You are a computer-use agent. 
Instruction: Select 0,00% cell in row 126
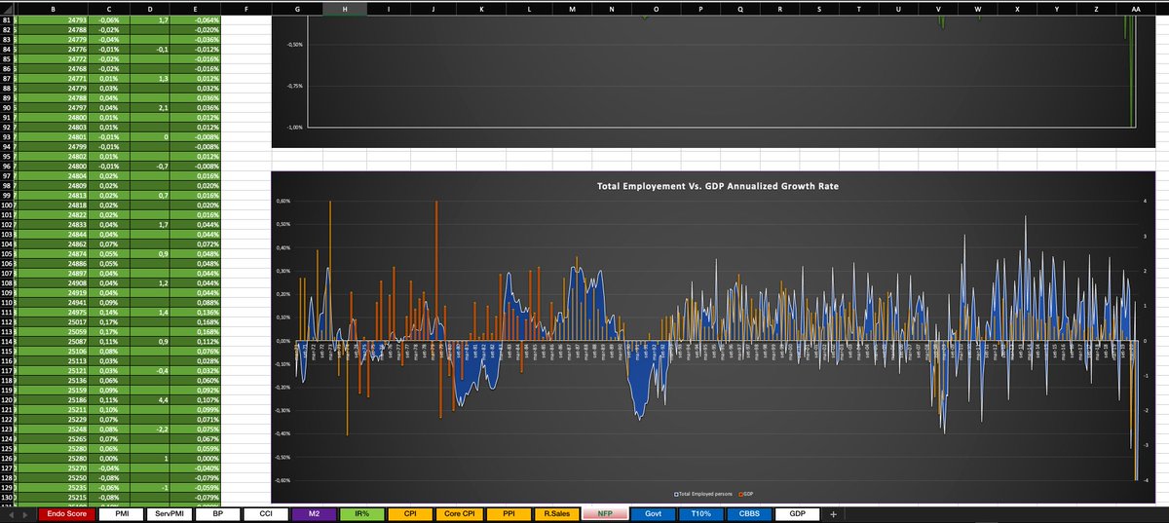tap(110, 460)
